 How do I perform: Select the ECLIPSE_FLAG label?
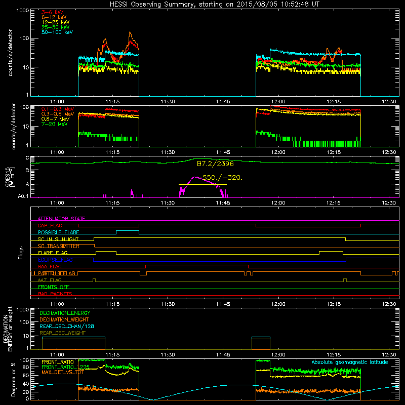(55, 260)
